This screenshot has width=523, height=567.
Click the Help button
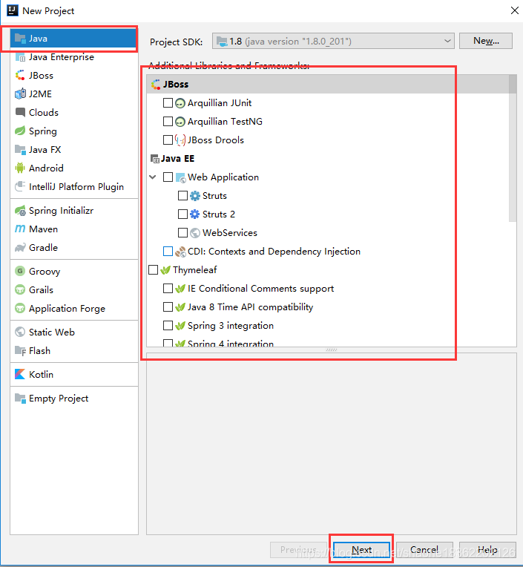pyautogui.click(x=487, y=550)
